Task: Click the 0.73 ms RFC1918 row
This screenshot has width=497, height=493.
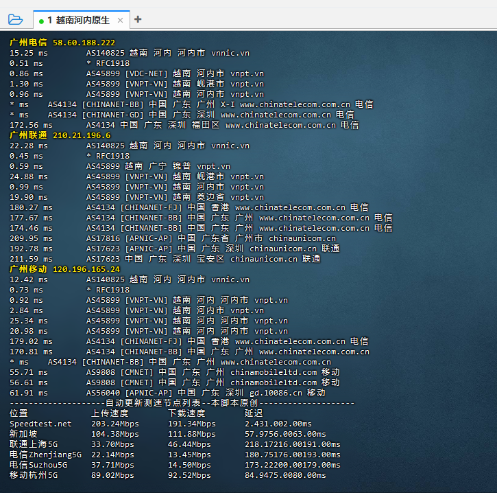Action: pos(69,290)
